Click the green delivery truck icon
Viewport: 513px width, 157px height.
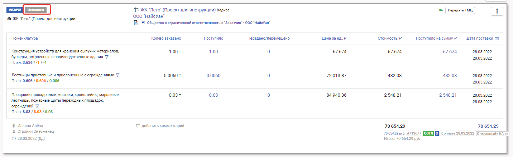pos(441,10)
